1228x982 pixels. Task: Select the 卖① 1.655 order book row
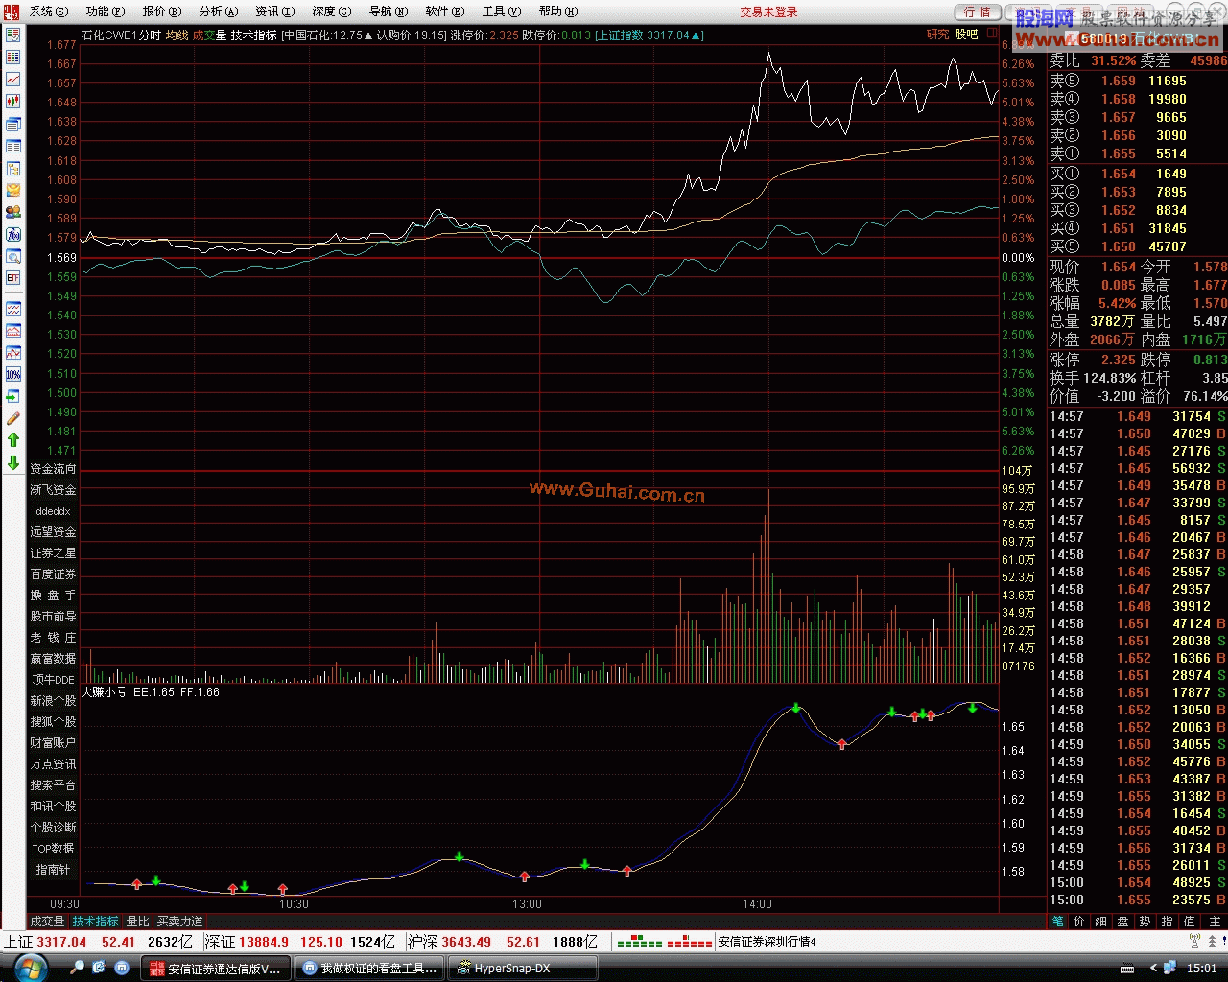point(1137,153)
